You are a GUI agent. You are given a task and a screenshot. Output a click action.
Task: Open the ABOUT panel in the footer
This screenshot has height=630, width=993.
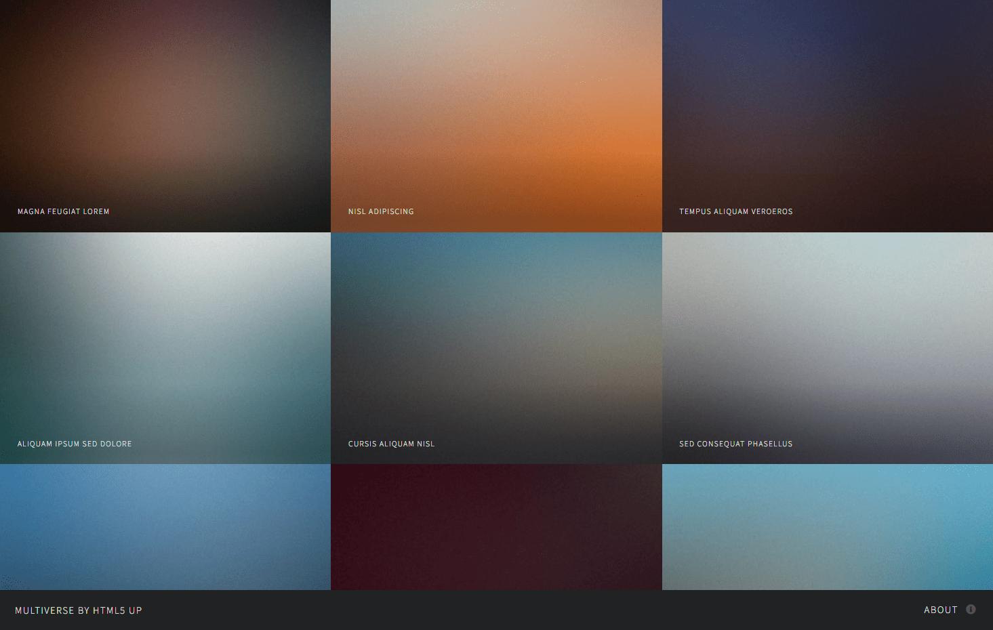941,610
